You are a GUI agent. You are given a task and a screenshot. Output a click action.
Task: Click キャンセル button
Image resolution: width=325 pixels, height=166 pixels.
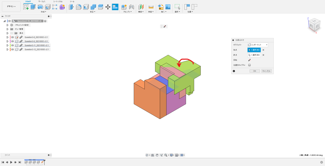point(266,71)
